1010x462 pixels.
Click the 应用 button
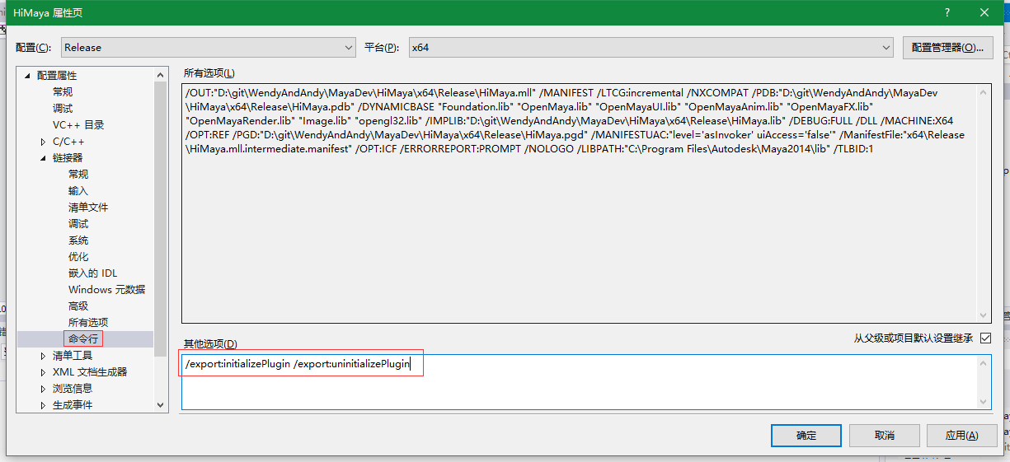click(961, 435)
